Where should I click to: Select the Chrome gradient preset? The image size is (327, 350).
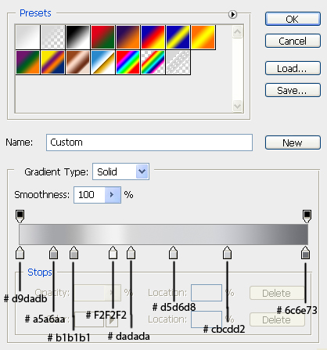[x=102, y=63]
